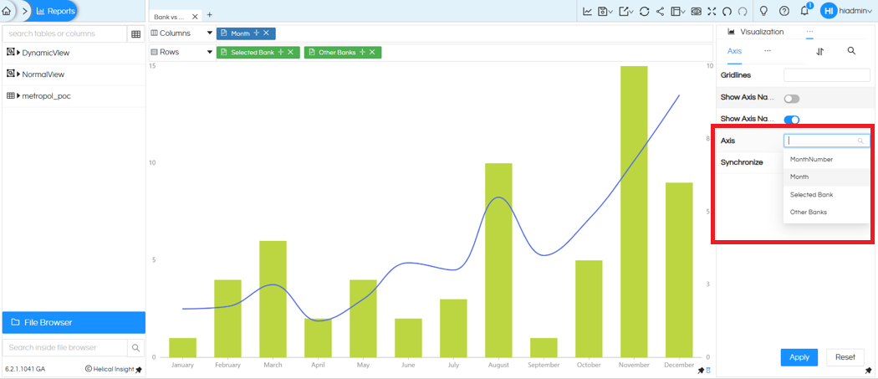The height and width of the screenshot is (379, 878).
Task: Click the preview eye icon in toolbar
Action: (x=696, y=11)
